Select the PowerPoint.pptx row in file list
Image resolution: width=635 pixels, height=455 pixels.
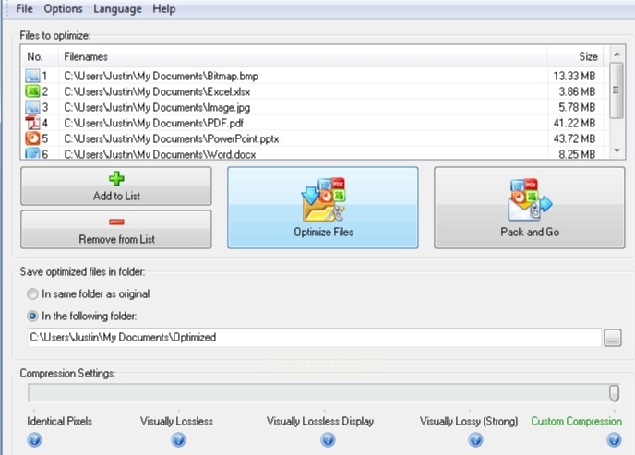[312, 138]
